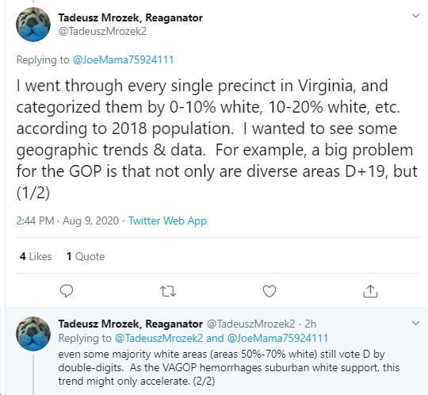This screenshot has width=428, height=395.
Task: Visit @TadeuszMrozek2 in reply's Replying to line
Action: click(159, 338)
